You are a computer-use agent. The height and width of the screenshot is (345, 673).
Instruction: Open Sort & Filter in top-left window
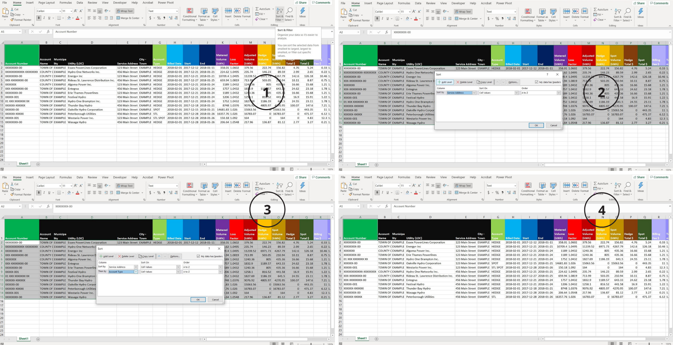[x=279, y=14]
